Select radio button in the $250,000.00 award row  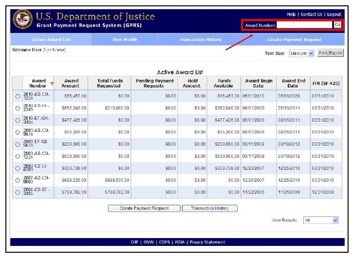(18, 144)
